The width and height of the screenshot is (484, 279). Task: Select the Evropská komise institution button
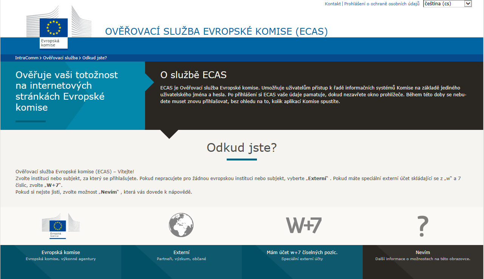click(61, 262)
